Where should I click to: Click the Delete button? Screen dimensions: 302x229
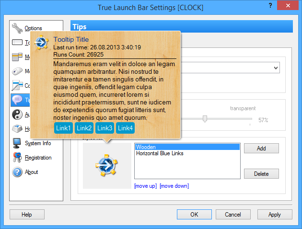[261, 174]
